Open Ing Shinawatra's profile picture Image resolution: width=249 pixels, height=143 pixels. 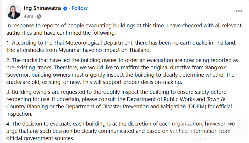[x=14, y=12]
